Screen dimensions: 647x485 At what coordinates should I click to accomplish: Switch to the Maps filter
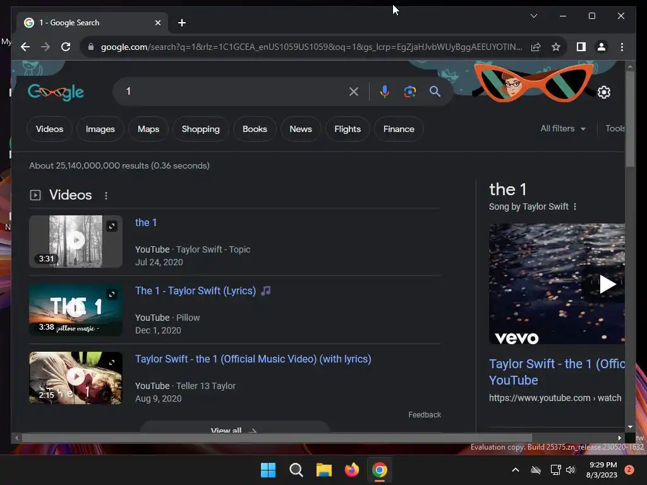point(148,129)
